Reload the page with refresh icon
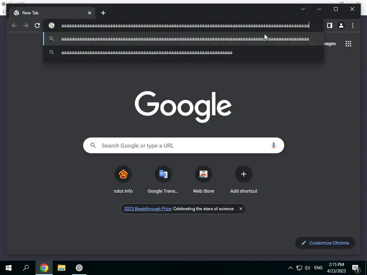This screenshot has height=275, width=367. coord(37,25)
